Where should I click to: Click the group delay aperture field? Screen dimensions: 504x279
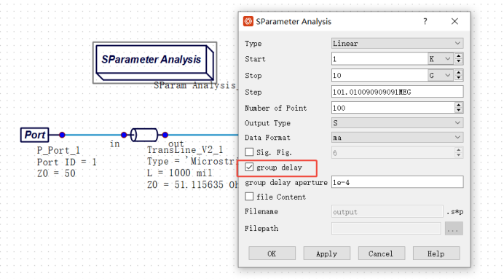[x=397, y=182]
